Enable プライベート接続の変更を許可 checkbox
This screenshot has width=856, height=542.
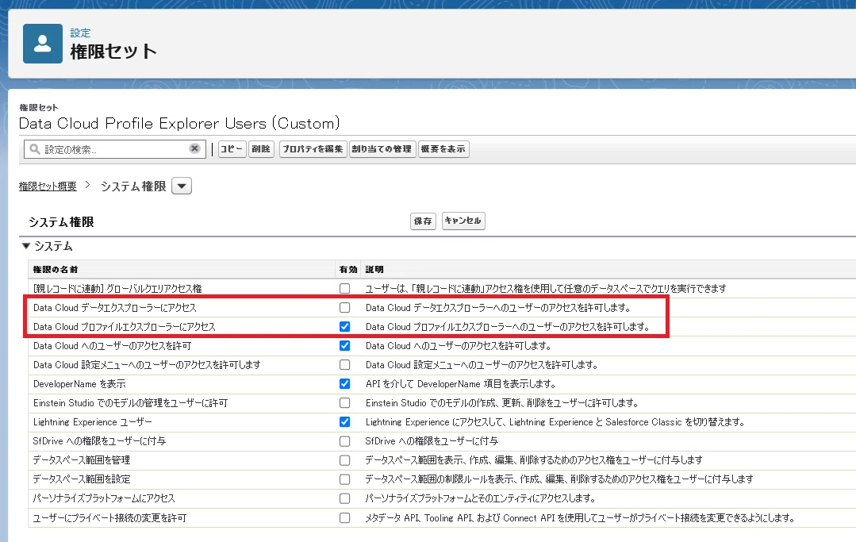coord(344,517)
